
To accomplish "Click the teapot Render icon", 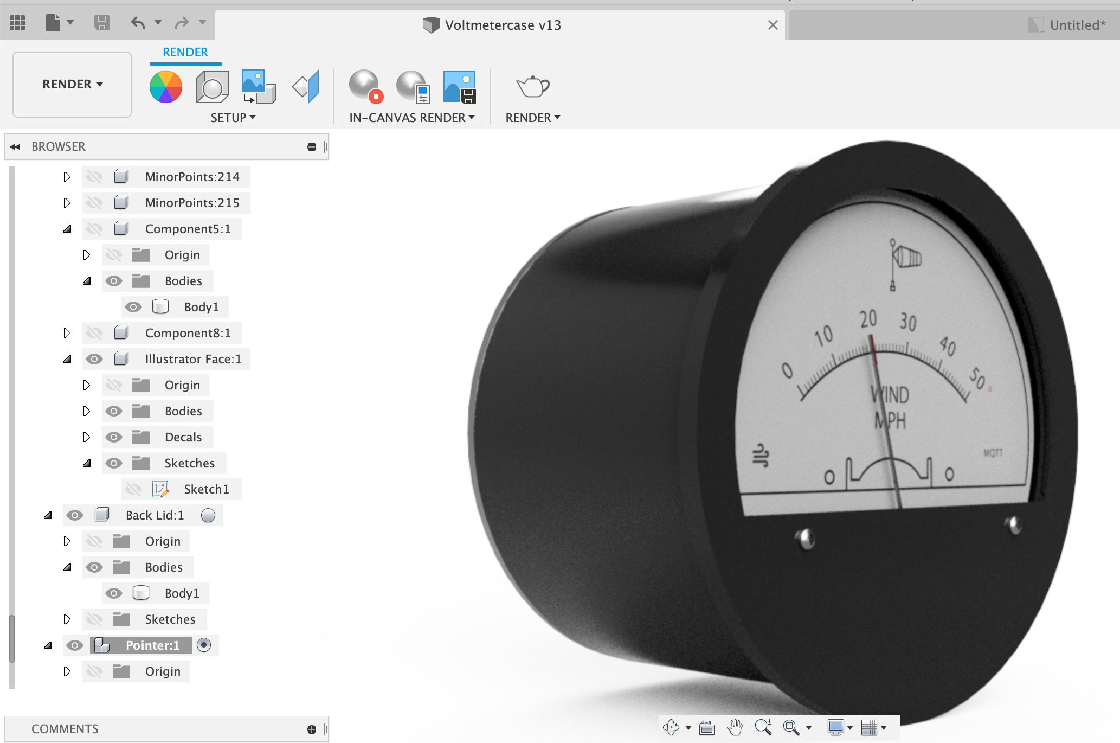I will [532, 87].
